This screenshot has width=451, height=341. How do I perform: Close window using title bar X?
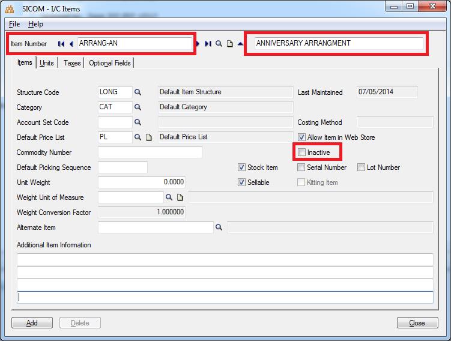coord(432,7)
